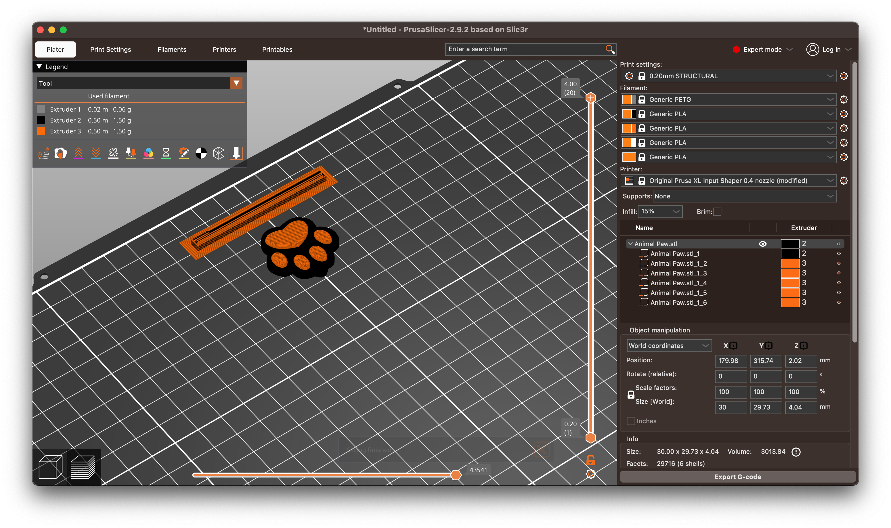
Task: Toggle retractions icon showing upward chevrons
Action: pos(78,153)
